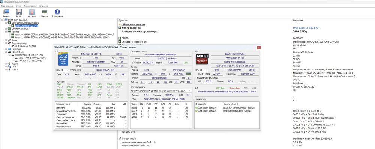Click the Центральные процессоры chip icon
Screen dimensions: 375x149
[x=10, y=23]
